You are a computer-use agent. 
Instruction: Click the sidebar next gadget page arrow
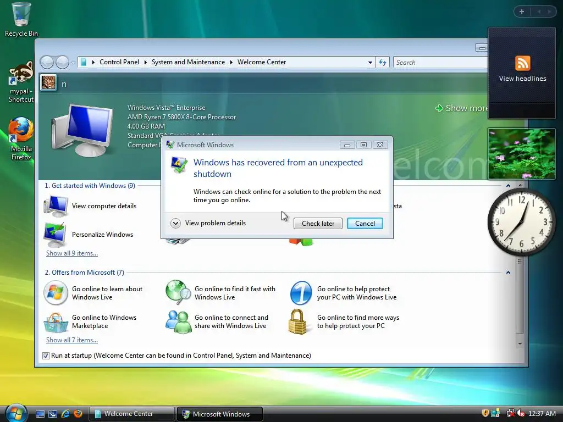tap(549, 12)
